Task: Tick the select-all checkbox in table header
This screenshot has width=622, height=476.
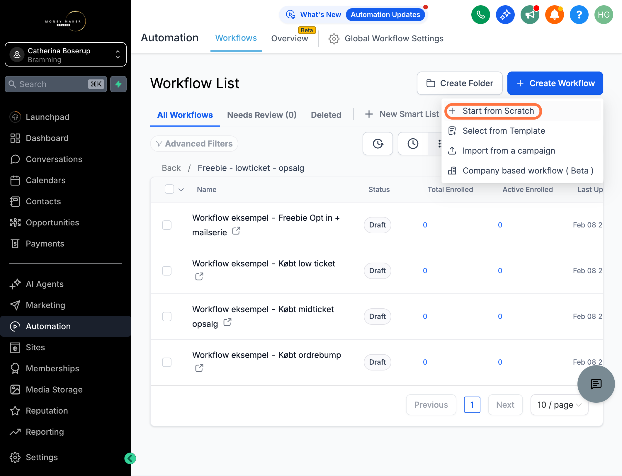Action: pos(169,189)
